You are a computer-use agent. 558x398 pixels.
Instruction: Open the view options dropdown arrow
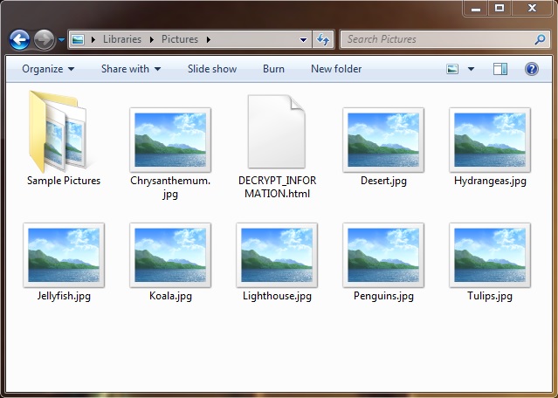[x=471, y=69]
